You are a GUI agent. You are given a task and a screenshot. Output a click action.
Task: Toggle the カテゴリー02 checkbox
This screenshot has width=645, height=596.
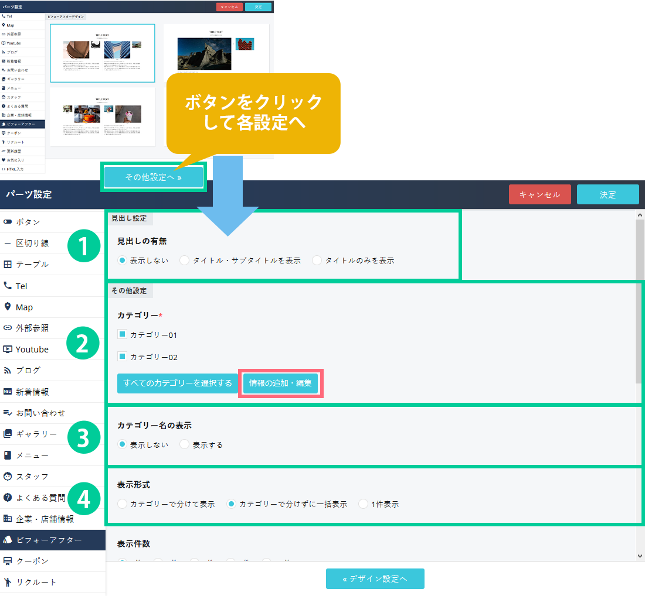[122, 356]
